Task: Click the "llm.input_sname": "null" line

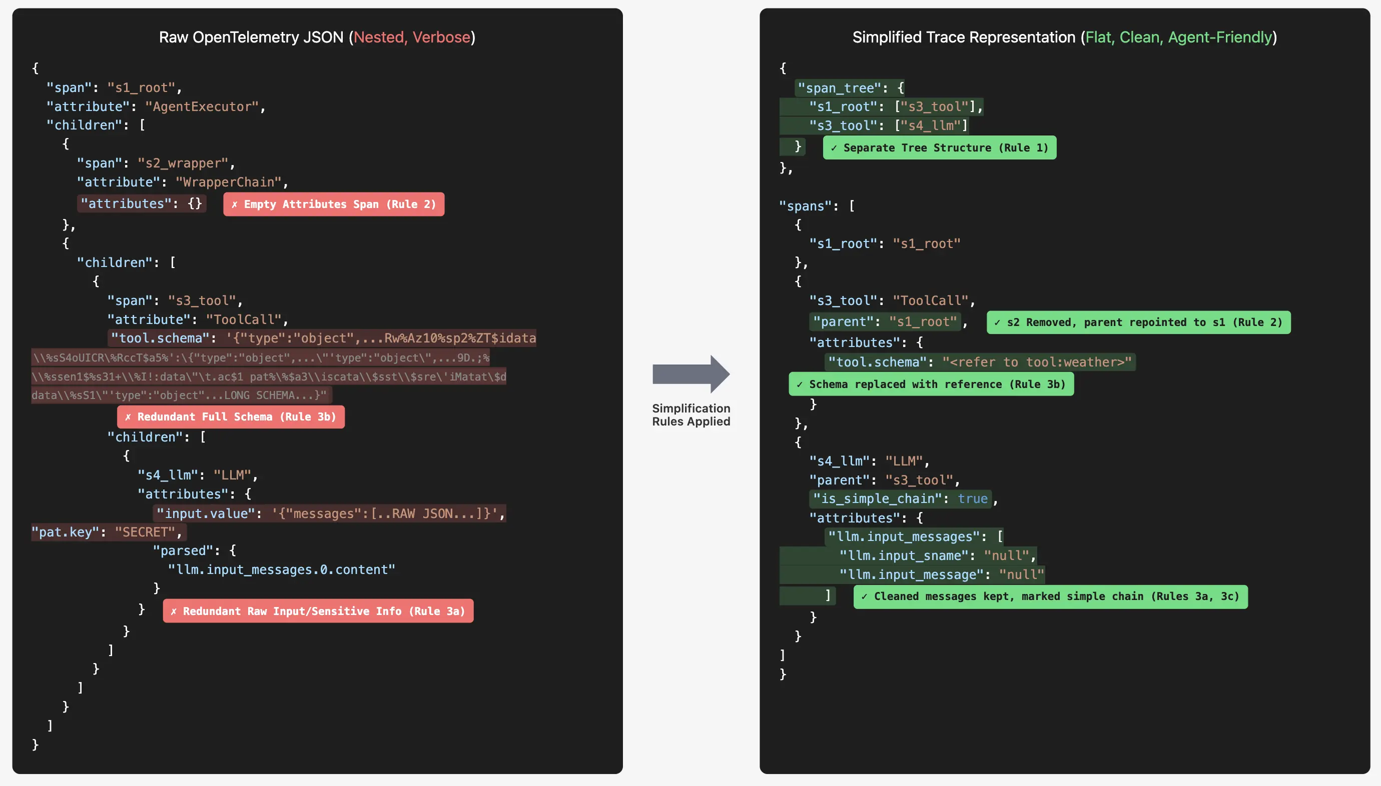Action: coord(938,555)
